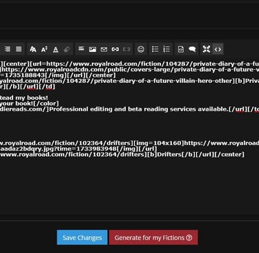Image resolution: width=259 pixels, height=253 pixels.
Task: Click the help icon on Generate button
Action: point(189,237)
